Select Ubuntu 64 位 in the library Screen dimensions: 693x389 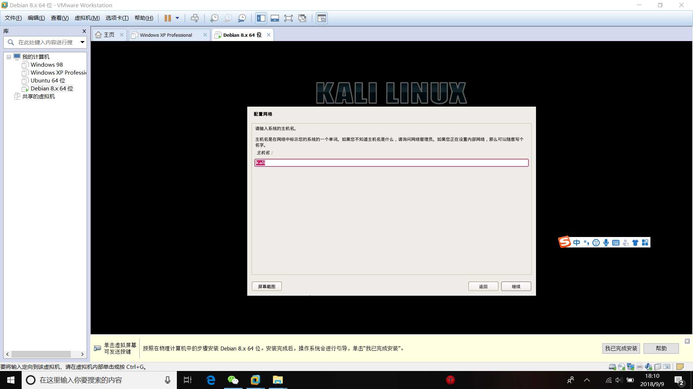(x=48, y=80)
